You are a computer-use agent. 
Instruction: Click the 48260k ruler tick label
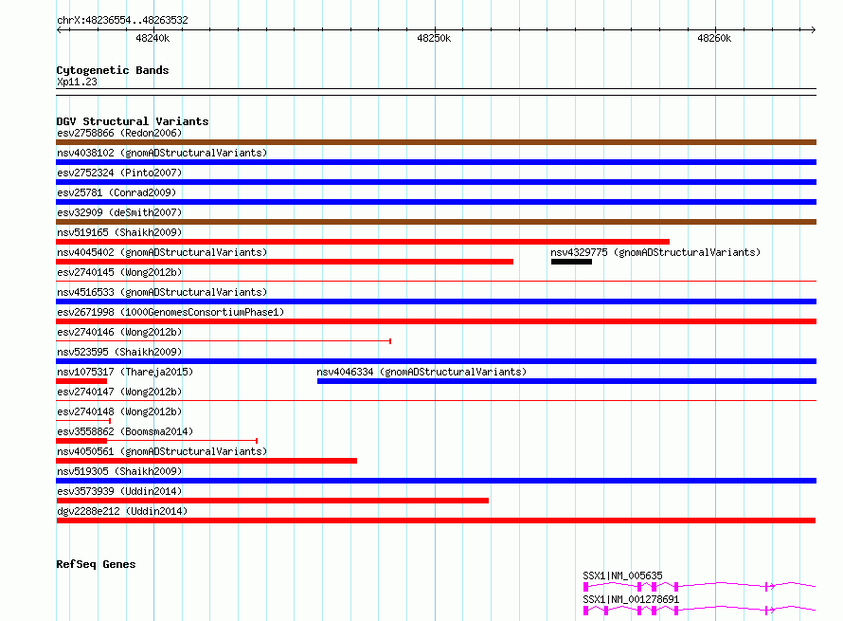[714, 38]
